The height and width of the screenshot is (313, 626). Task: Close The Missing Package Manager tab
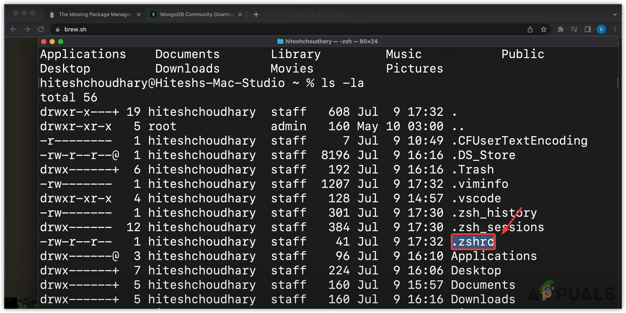[138, 14]
